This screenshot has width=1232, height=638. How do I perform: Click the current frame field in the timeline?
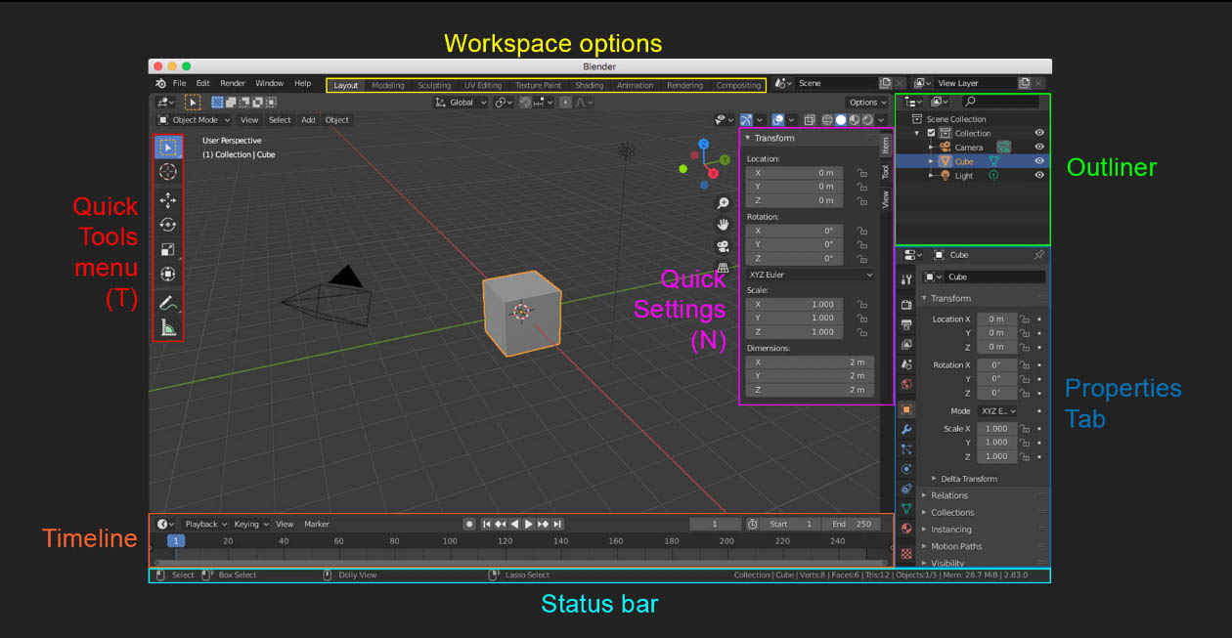pos(715,524)
